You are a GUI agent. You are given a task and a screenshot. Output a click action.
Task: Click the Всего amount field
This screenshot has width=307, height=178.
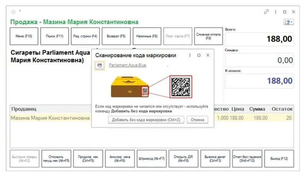(259, 39)
